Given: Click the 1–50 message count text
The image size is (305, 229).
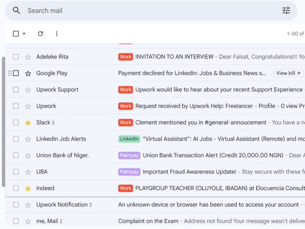Looking at the screenshot, I should (296, 34).
